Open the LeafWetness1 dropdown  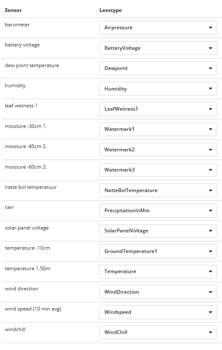click(x=158, y=109)
